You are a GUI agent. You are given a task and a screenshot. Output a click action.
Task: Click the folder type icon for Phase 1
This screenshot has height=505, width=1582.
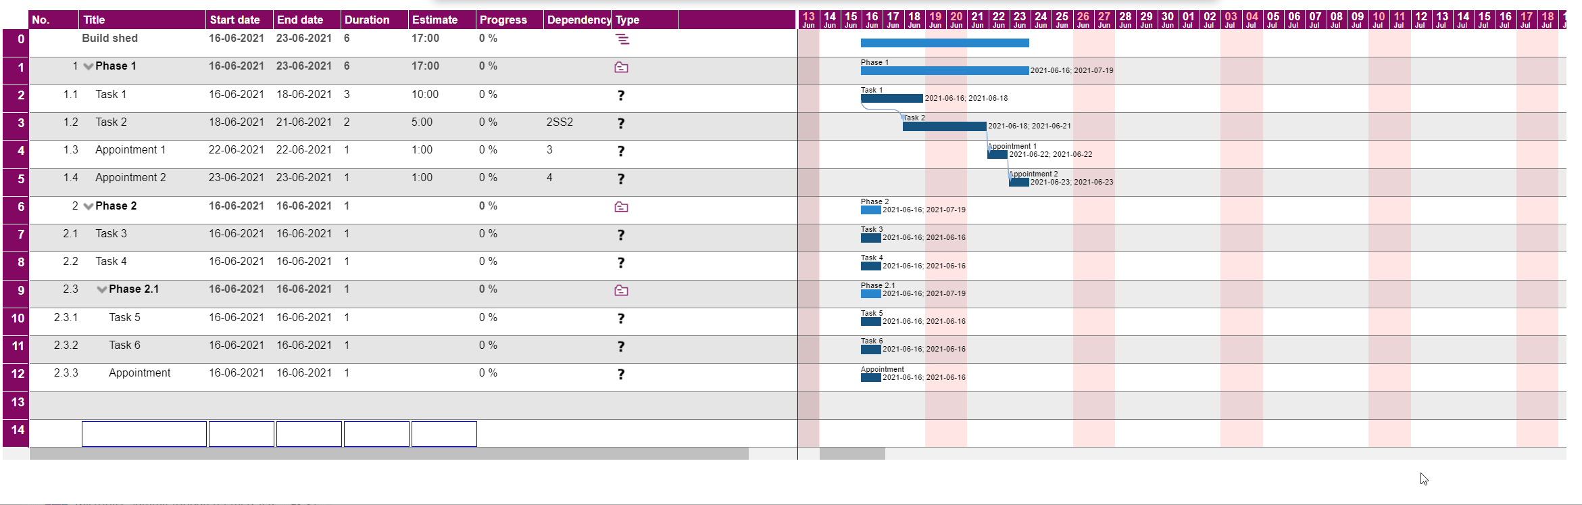click(621, 68)
